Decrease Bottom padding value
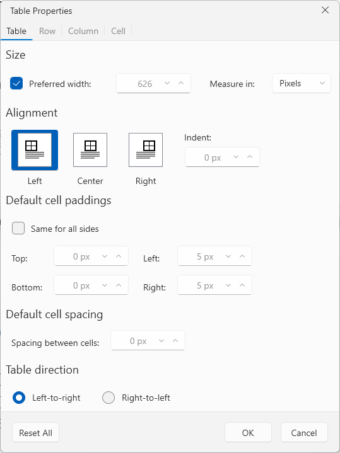 (x=105, y=285)
